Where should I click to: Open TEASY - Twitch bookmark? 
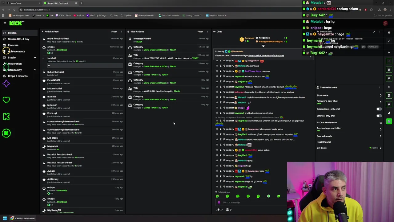click(x=63, y=15)
